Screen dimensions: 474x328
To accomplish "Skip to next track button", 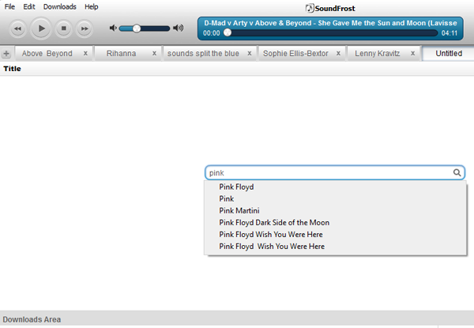I will 85,28.
